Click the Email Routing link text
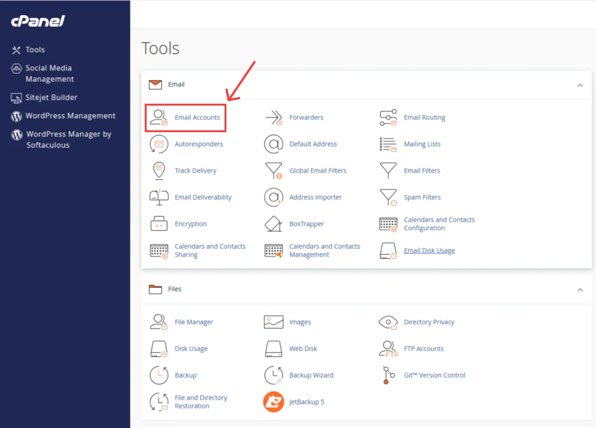Screen dimensions: 596x428 424,118
